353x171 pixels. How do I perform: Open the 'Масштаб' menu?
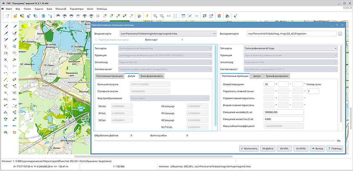61,8
